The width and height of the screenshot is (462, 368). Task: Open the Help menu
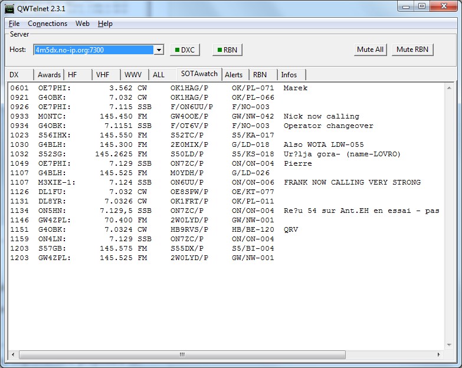(105, 24)
